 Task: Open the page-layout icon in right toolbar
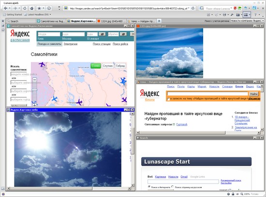click(x=208, y=15)
